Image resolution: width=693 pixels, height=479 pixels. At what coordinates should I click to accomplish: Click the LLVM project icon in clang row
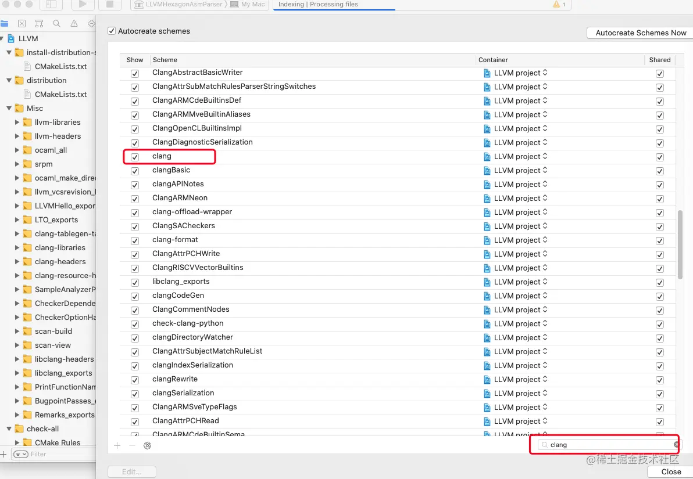(x=487, y=157)
